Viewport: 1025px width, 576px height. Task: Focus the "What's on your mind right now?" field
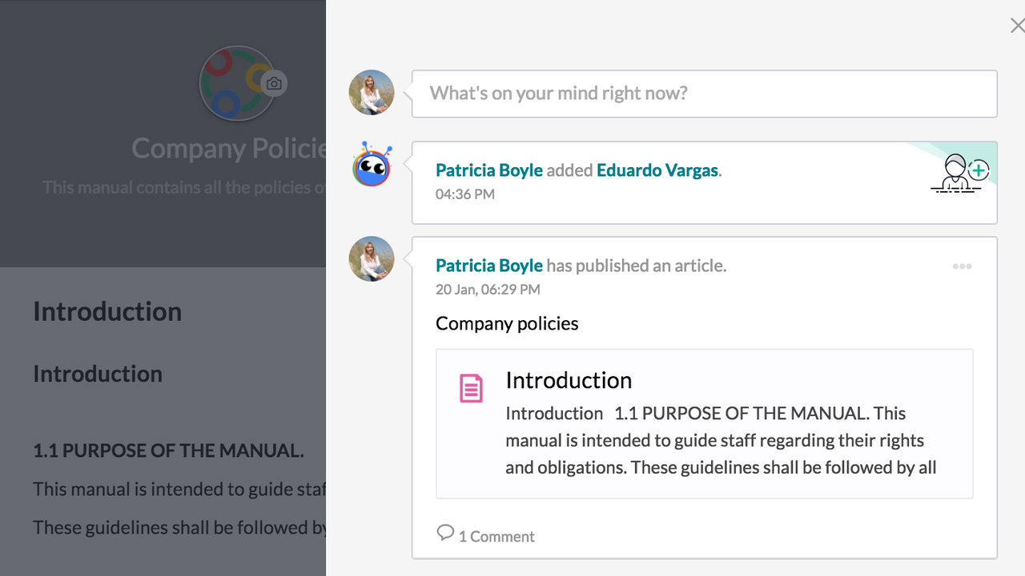click(x=705, y=94)
